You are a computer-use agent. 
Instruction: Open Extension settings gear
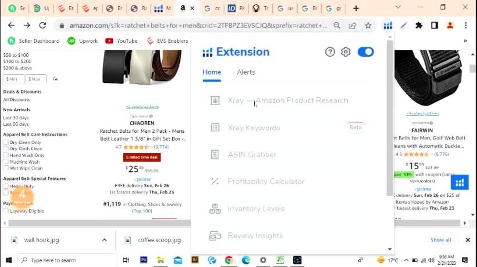point(345,52)
